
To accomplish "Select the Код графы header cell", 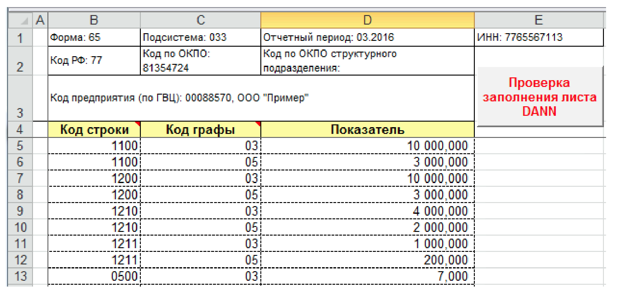I will [200, 130].
